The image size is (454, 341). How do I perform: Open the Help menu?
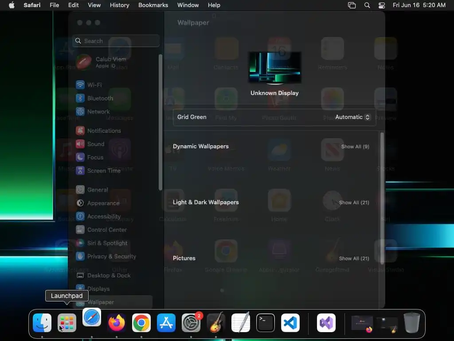coord(214,5)
